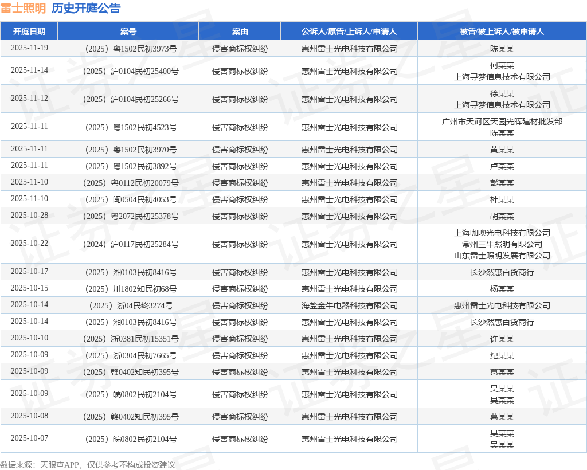Viewport: 587px width, 470px height.
Task: Click defendant 卢某某
Action: (x=502, y=166)
